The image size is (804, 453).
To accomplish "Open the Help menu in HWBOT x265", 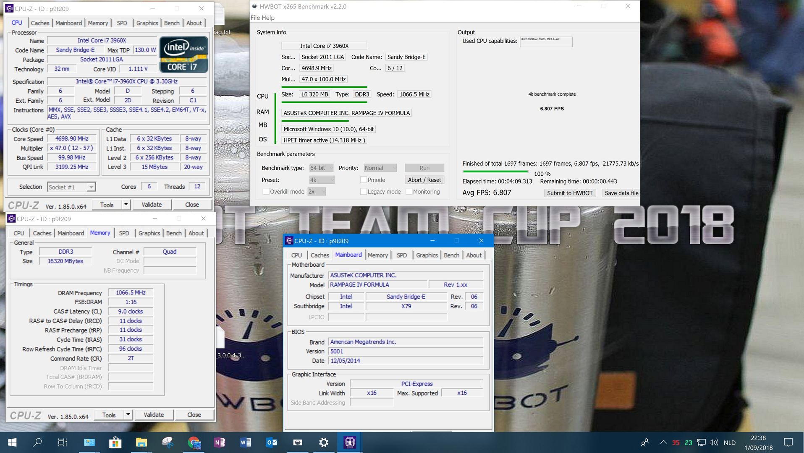I will pyautogui.click(x=268, y=18).
